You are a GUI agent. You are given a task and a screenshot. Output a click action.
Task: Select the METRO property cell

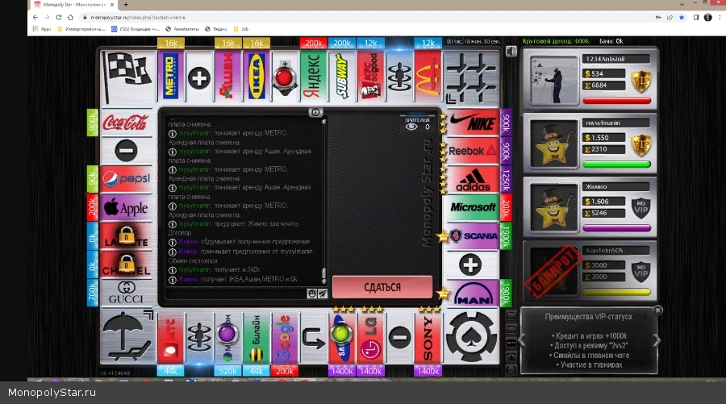[x=170, y=77]
